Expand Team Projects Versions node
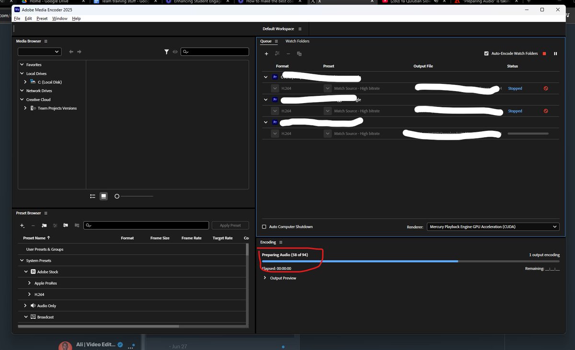Screen dimensions: 575x350 [x=25, y=108]
